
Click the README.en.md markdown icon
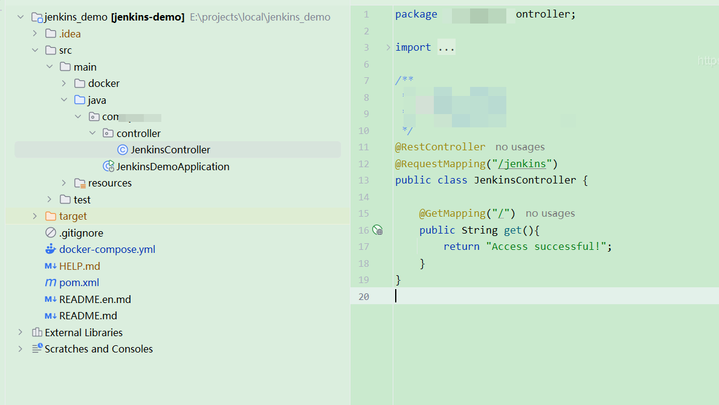(50, 299)
